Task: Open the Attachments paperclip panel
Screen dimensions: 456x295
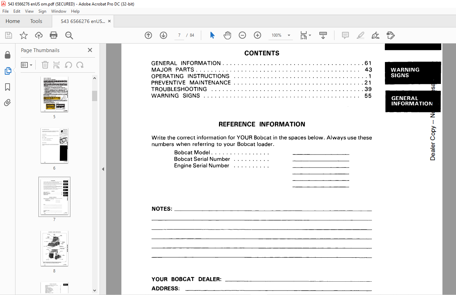Action: coord(8,102)
